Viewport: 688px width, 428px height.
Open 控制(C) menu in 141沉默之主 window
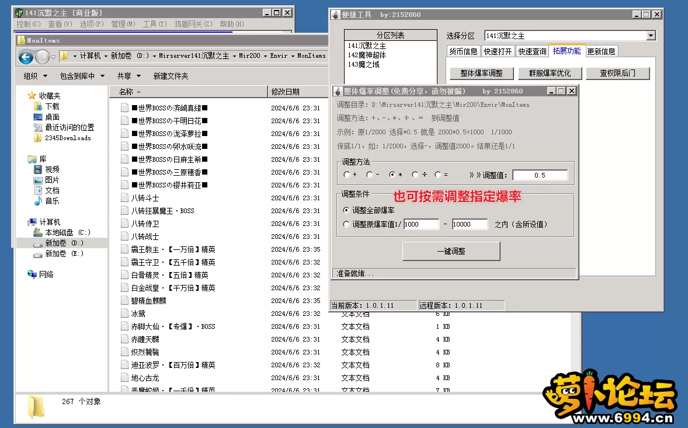click(x=29, y=24)
